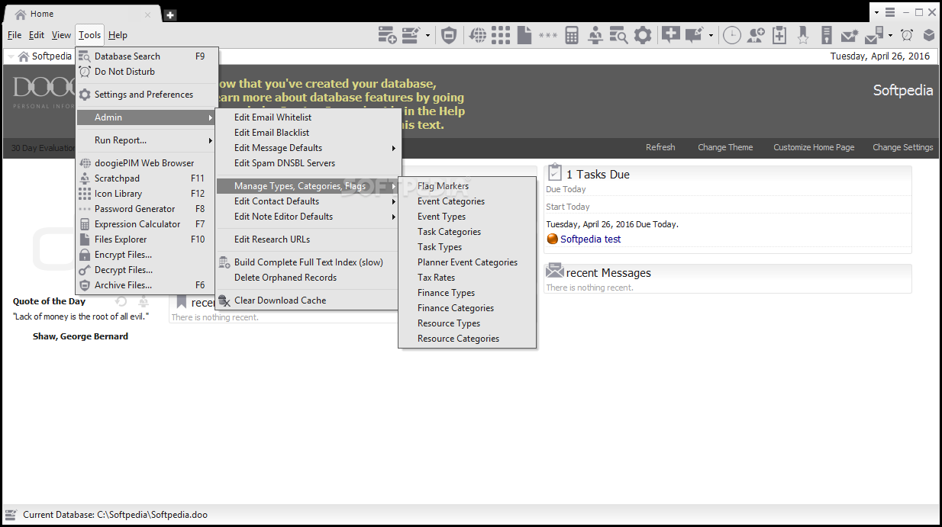Open the hamburger menu near window controls
Viewport: 942px width, 527px height.
coord(890,12)
